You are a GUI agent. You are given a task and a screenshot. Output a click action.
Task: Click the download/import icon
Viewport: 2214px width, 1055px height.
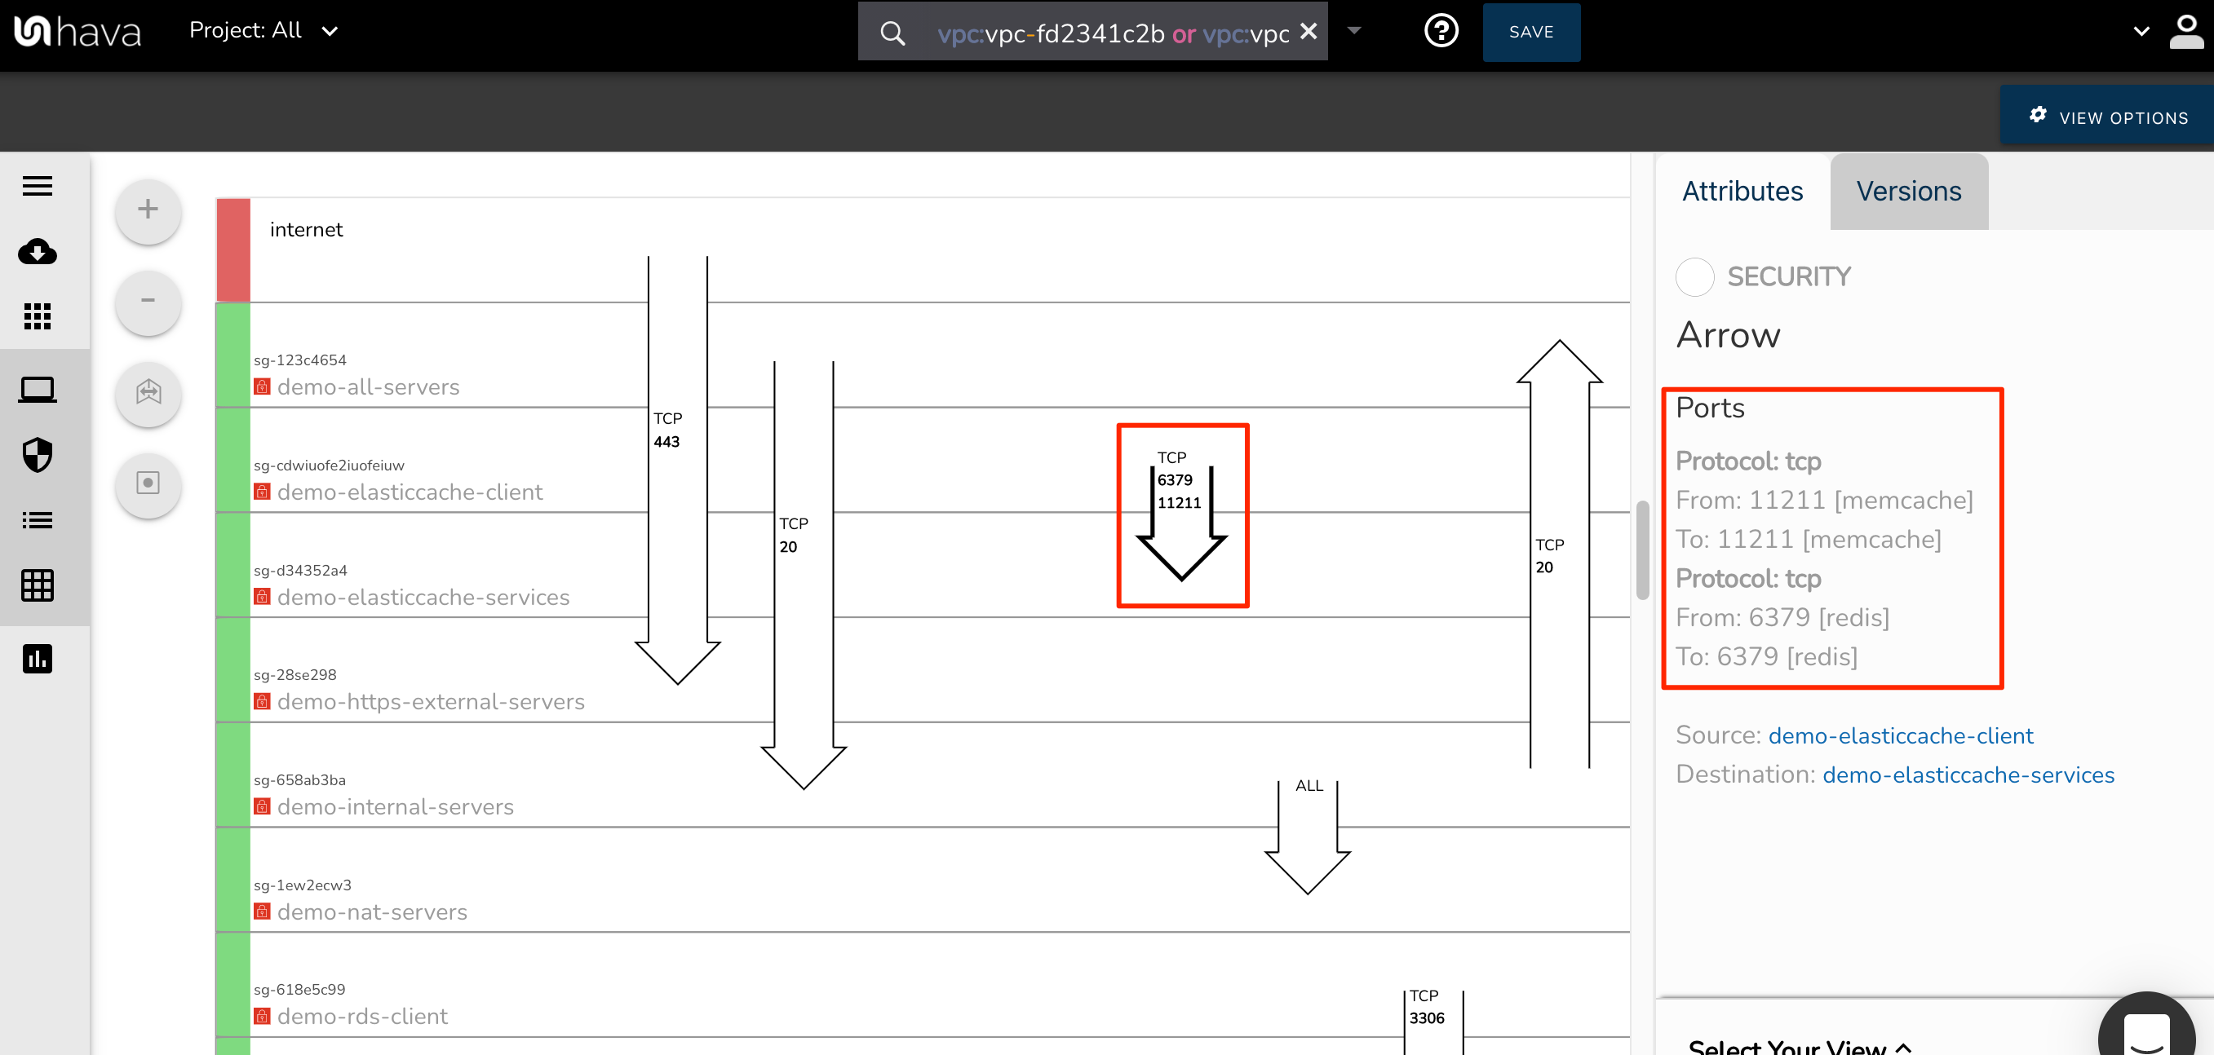point(38,251)
